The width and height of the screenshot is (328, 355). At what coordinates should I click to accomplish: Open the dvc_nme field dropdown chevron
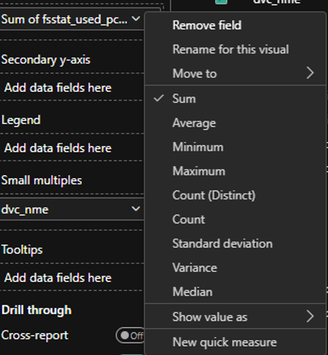pyautogui.click(x=136, y=209)
